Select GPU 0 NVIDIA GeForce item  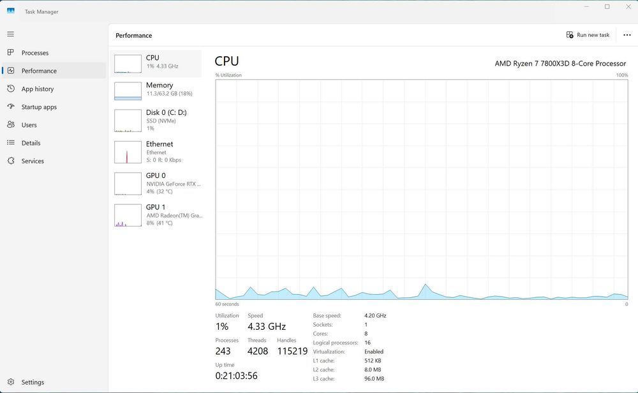click(x=156, y=184)
